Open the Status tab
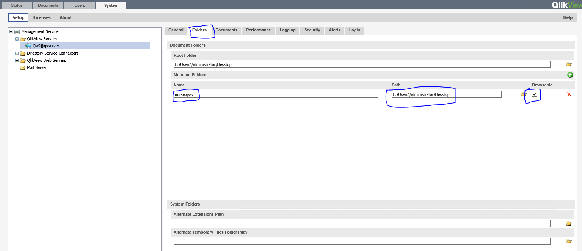Screen dimensions: 582x251 pos(17,5)
